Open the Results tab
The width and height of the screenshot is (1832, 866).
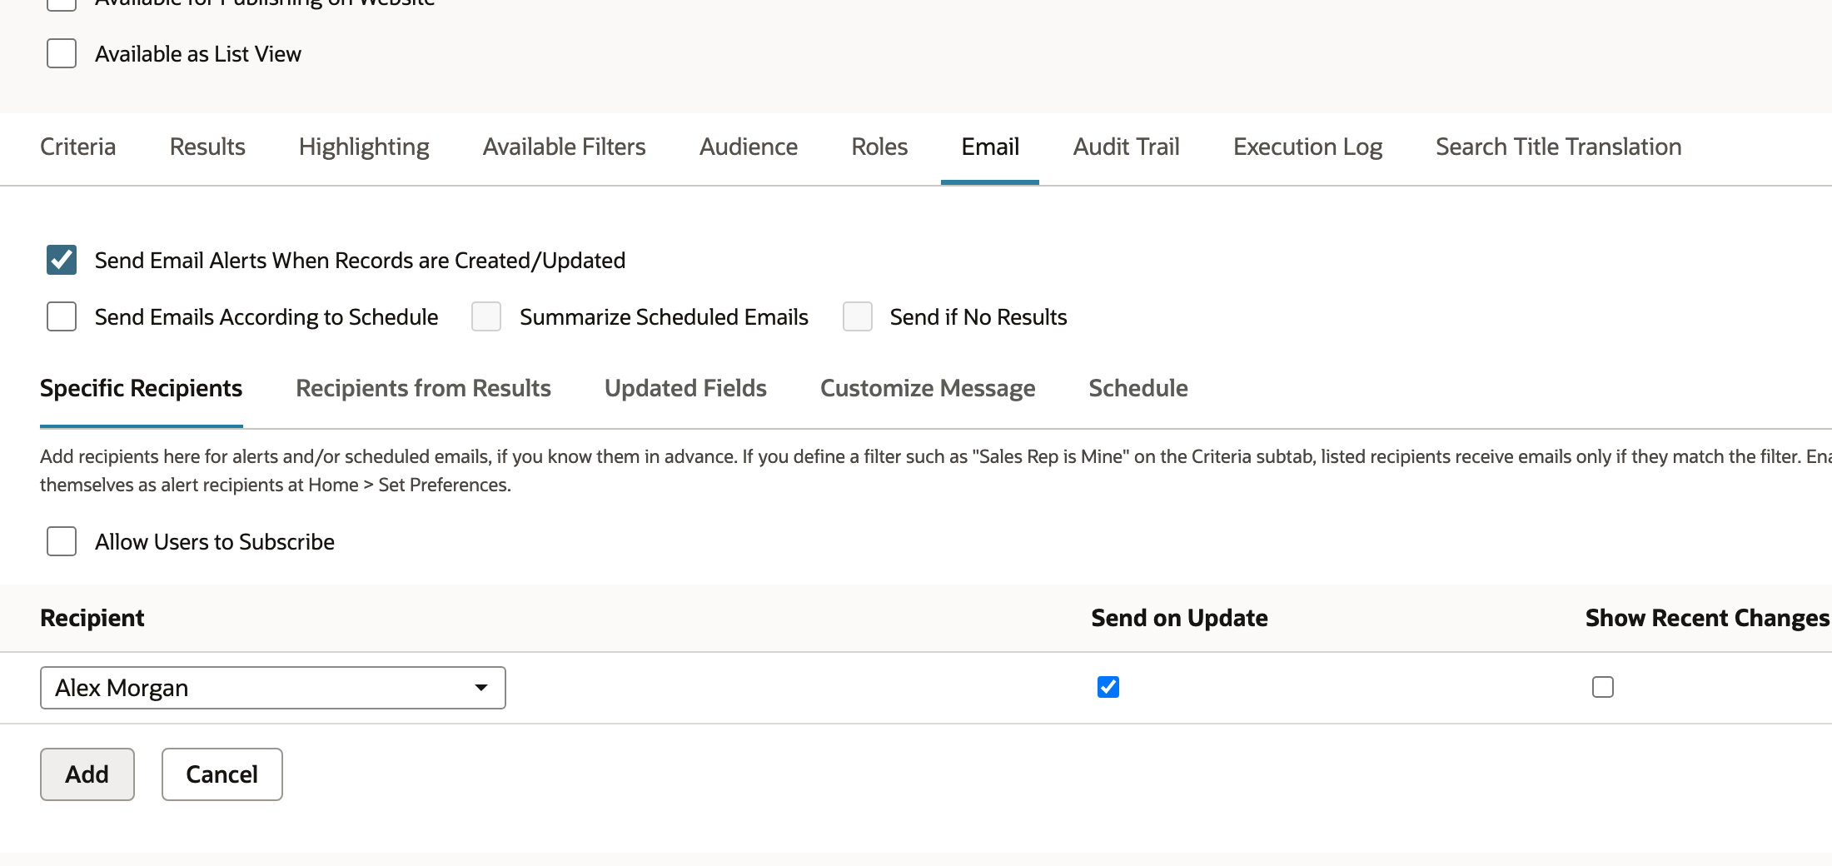(x=207, y=147)
